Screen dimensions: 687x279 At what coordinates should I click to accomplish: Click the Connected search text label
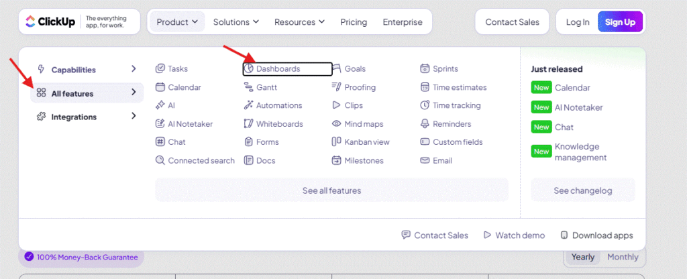tap(201, 160)
